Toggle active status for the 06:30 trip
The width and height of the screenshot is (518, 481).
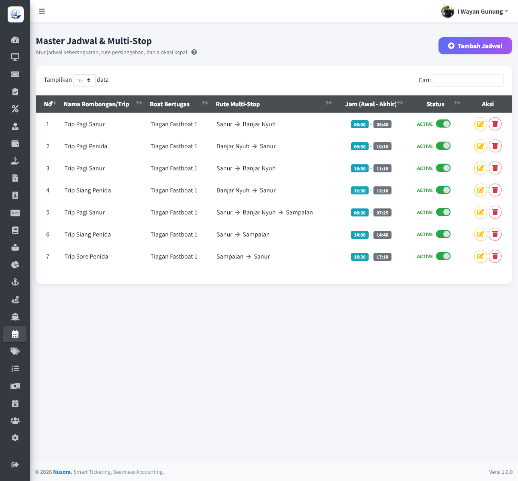point(443,212)
